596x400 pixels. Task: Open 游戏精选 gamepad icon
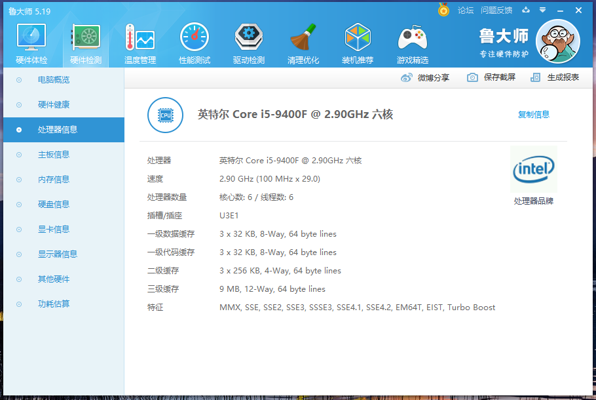pyautogui.click(x=413, y=44)
